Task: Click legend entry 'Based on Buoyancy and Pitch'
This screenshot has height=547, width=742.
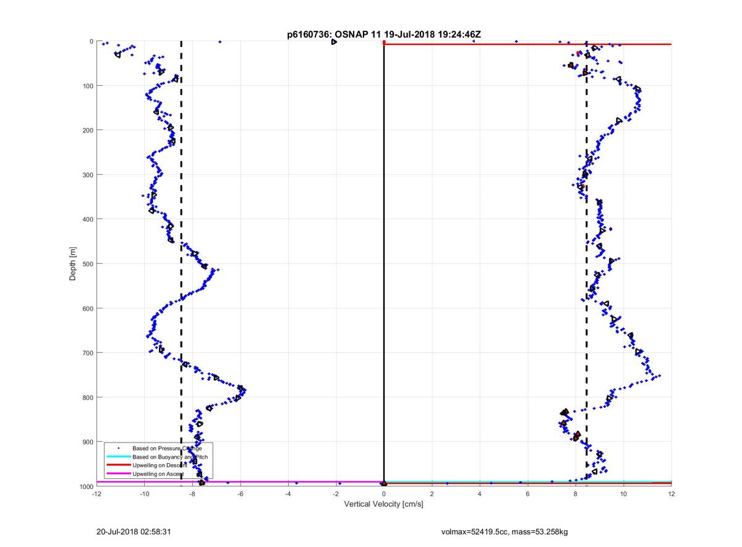Action: coord(170,456)
